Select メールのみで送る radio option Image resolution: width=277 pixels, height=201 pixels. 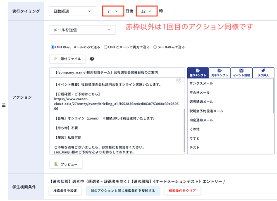tap(155, 47)
